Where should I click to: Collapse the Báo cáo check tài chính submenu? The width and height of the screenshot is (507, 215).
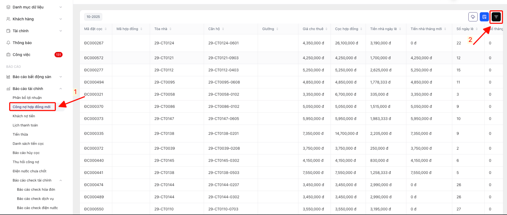[x=61, y=180]
